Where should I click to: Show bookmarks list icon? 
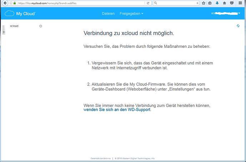[210, 3]
